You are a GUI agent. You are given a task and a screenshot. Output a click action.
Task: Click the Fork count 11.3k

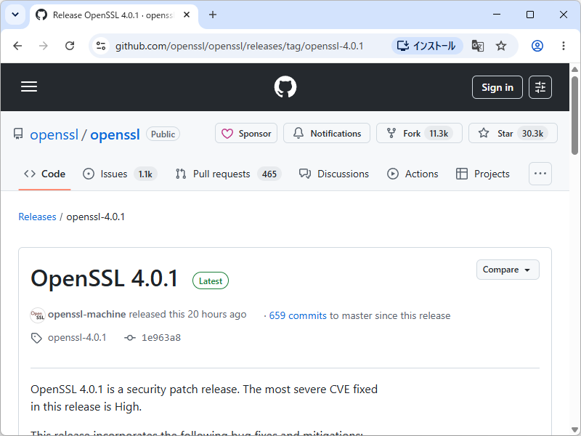click(x=439, y=134)
